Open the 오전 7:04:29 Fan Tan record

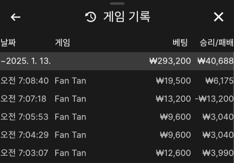[x=70, y=135]
